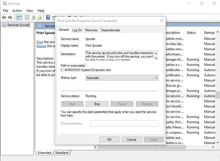Click the disabled Start button

(x=72, y=104)
